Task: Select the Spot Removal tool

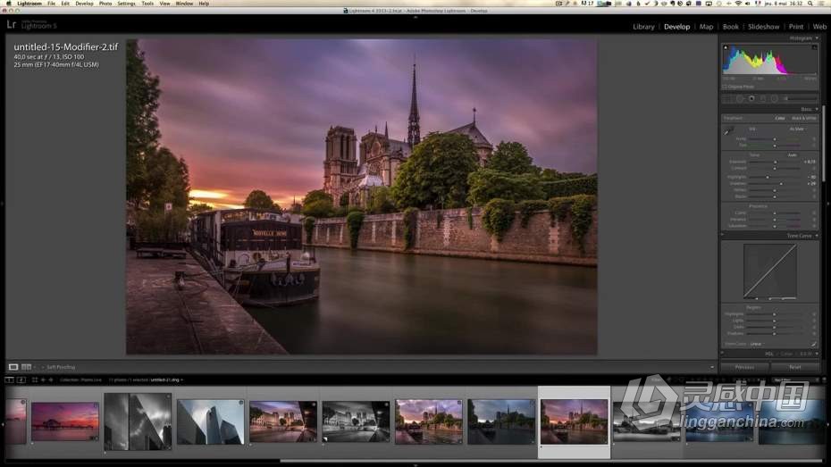Action: coord(740,98)
